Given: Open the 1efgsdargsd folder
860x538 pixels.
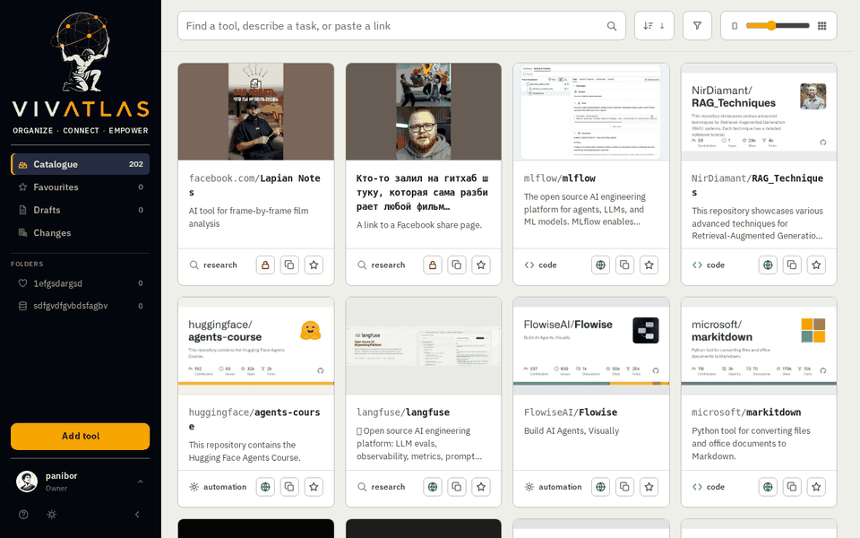Looking at the screenshot, I should point(80,283).
